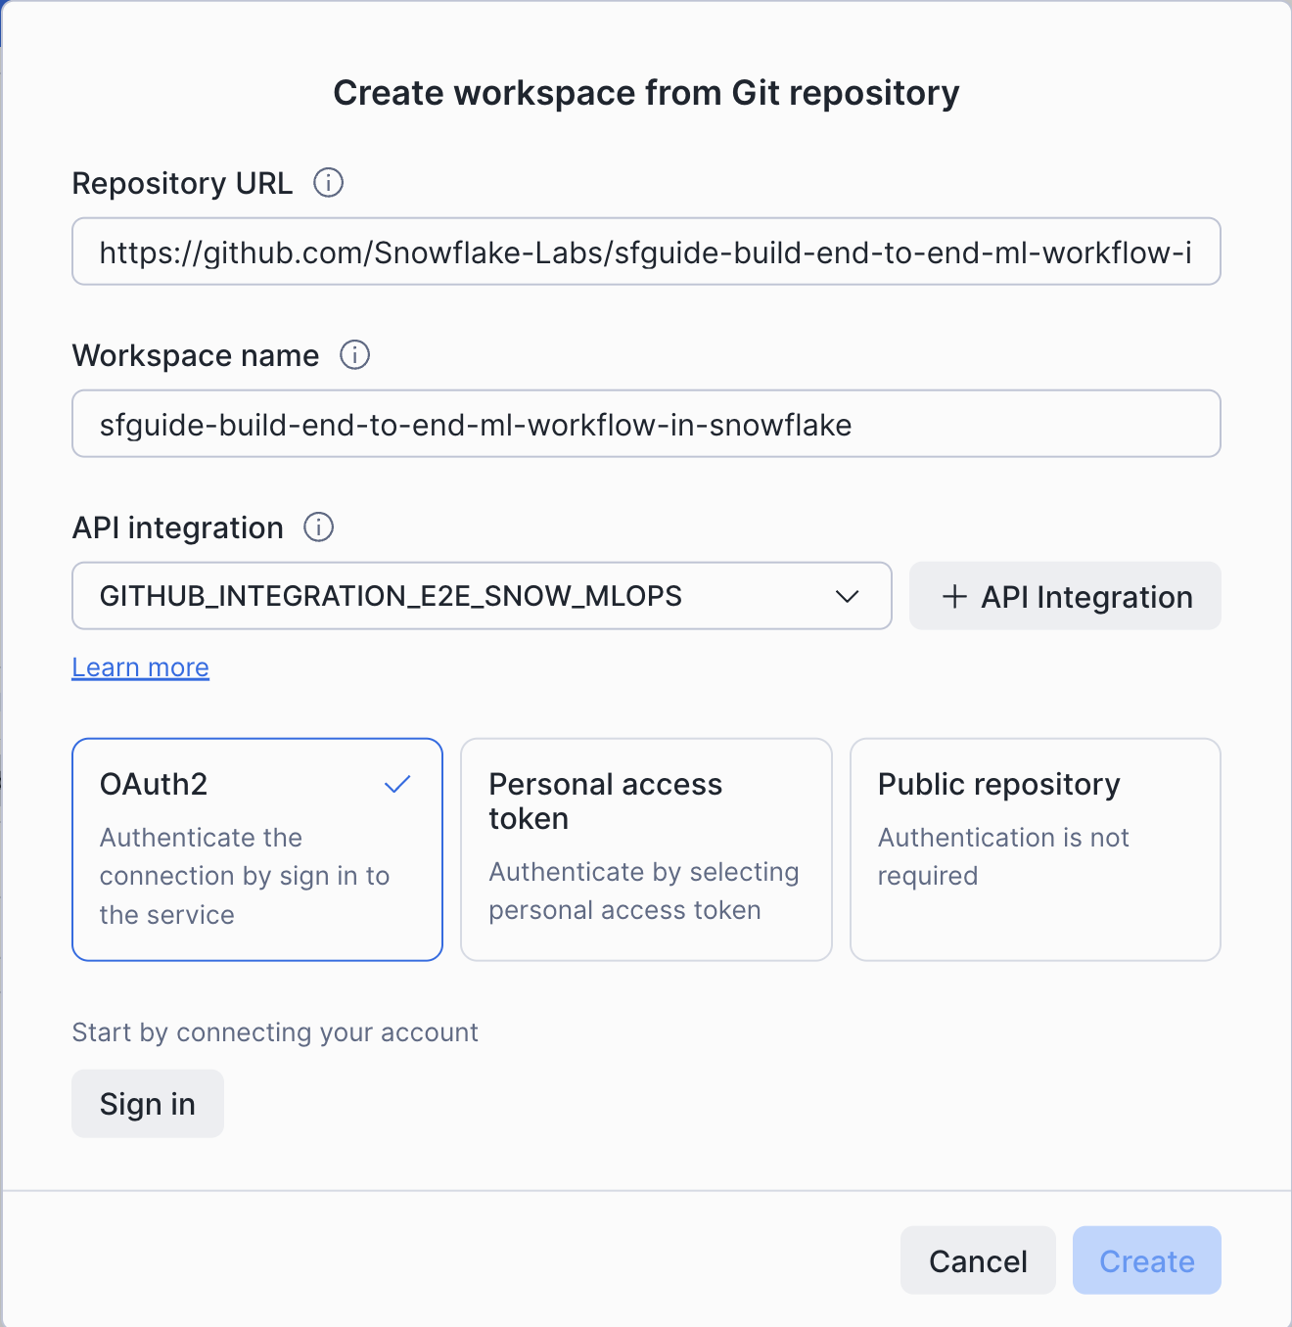Viewport: 1292px width, 1327px height.
Task: Cancel the workspace creation dialog
Action: pyautogui.click(x=977, y=1260)
